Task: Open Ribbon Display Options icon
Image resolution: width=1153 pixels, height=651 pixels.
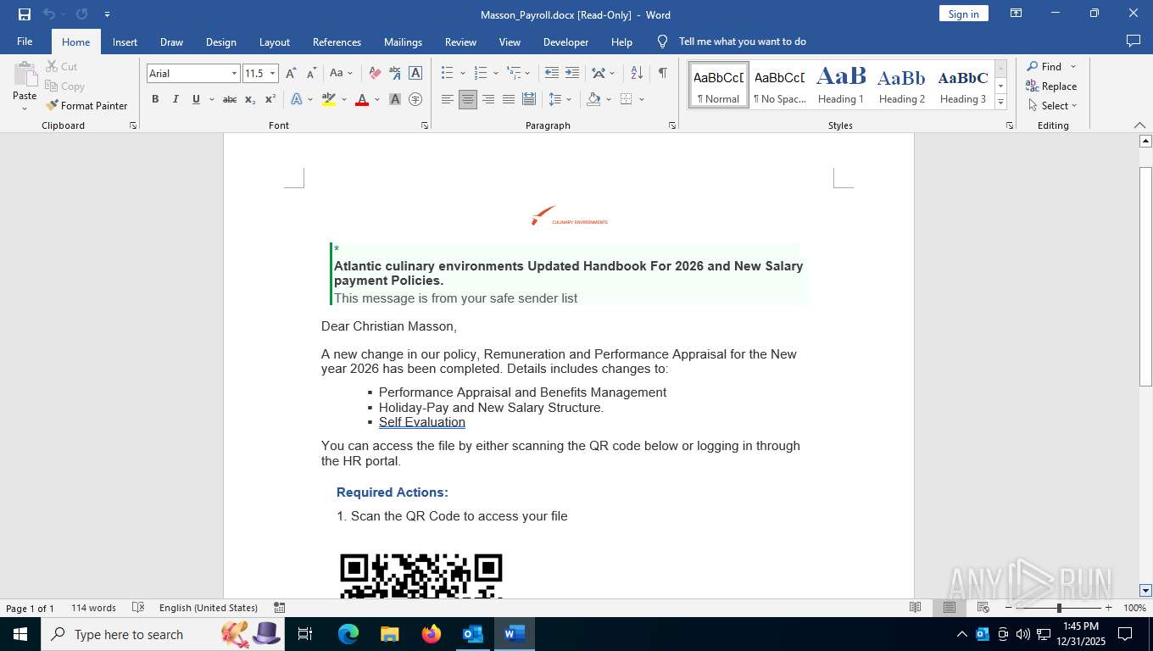Action: tap(1016, 14)
